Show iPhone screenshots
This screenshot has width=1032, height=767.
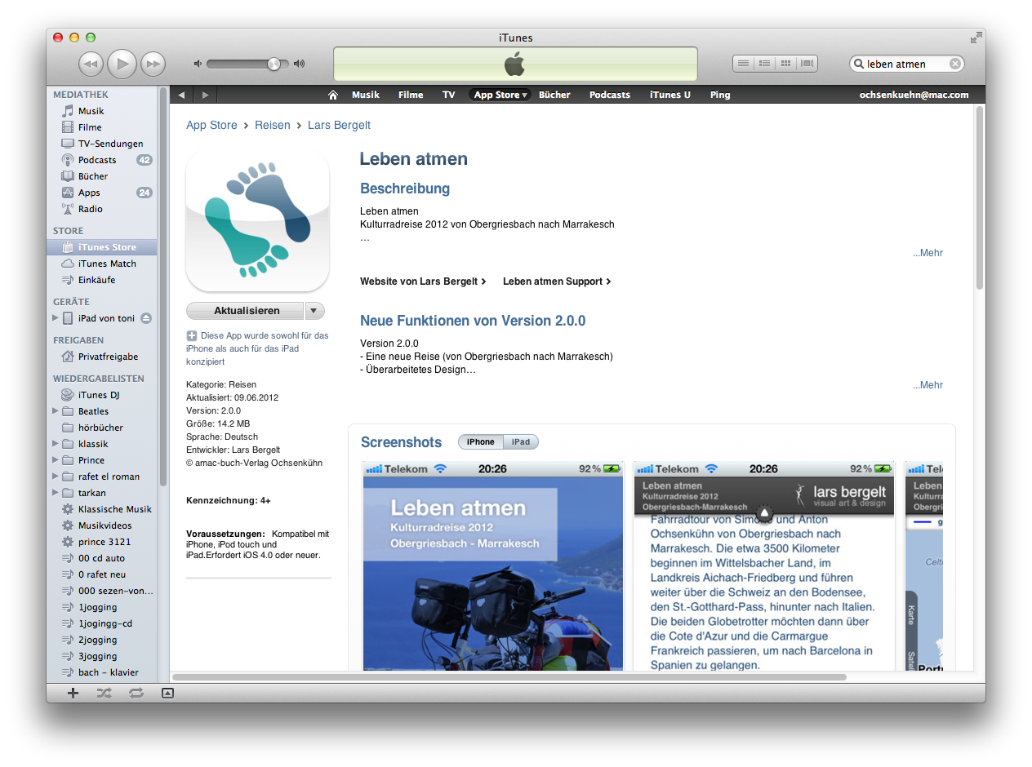tap(480, 442)
